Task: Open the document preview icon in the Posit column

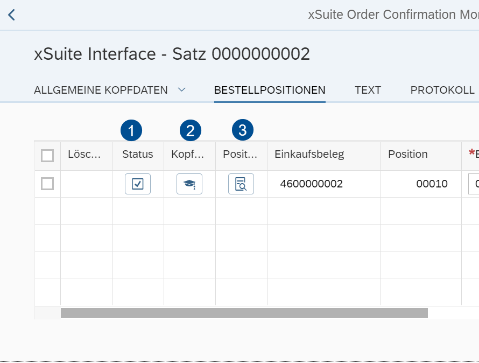Action: 241,184
